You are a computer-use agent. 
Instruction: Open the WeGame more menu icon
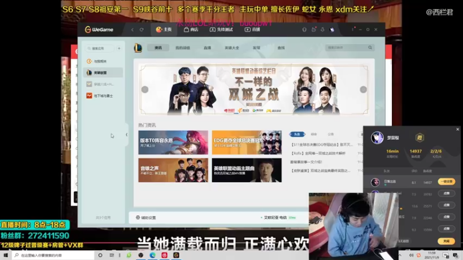click(x=352, y=29)
